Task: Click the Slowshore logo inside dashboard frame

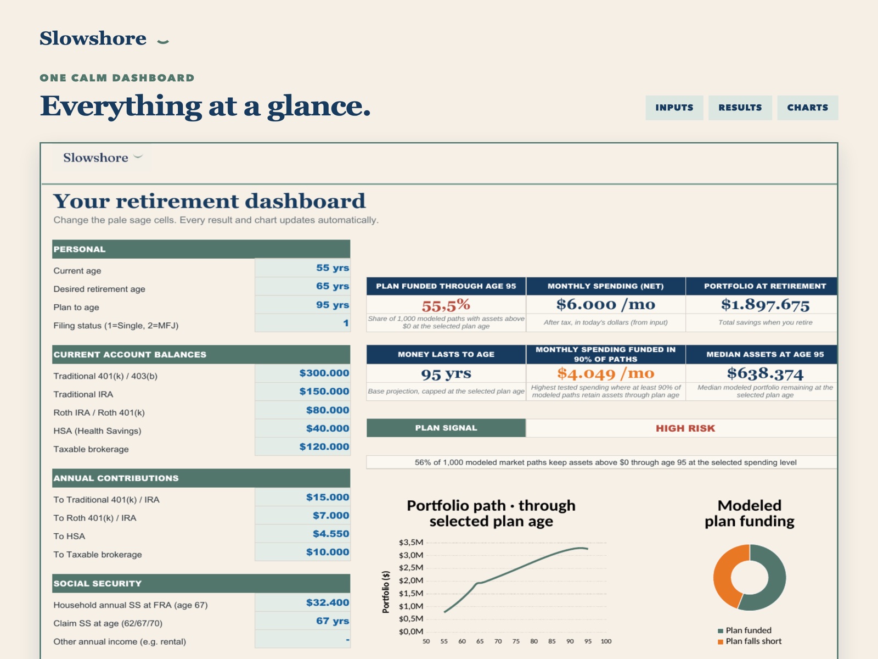Action: click(103, 158)
